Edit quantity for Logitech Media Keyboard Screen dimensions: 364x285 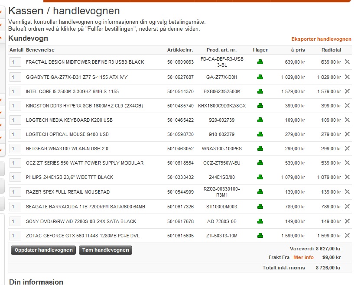click(15, 120)
